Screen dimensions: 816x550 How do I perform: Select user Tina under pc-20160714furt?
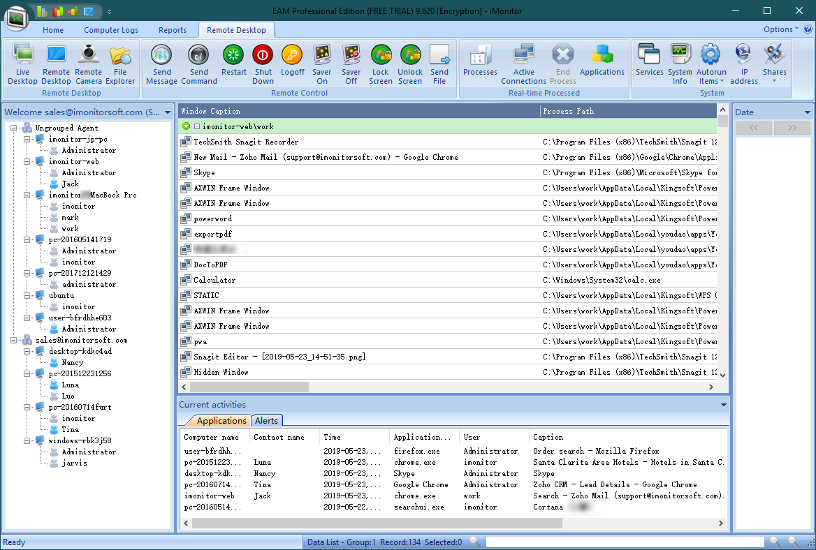[x=71, y=429]
